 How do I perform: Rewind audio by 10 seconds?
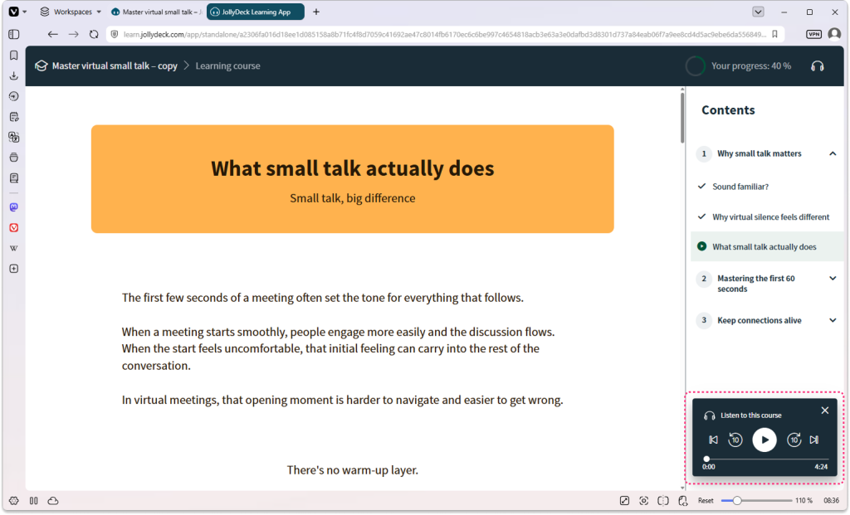coord(735,440)
